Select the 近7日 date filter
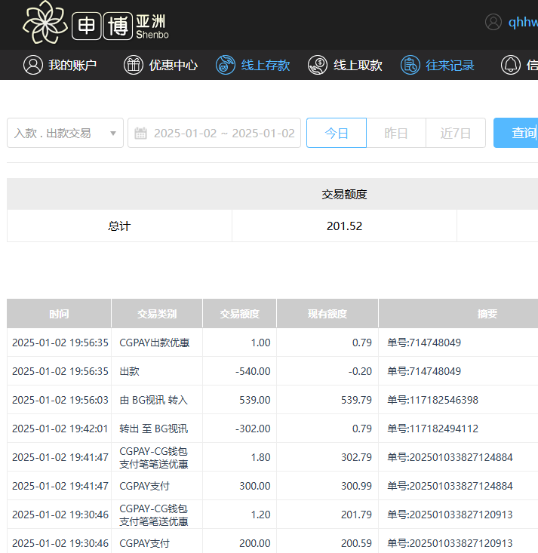 coord(456,133)
